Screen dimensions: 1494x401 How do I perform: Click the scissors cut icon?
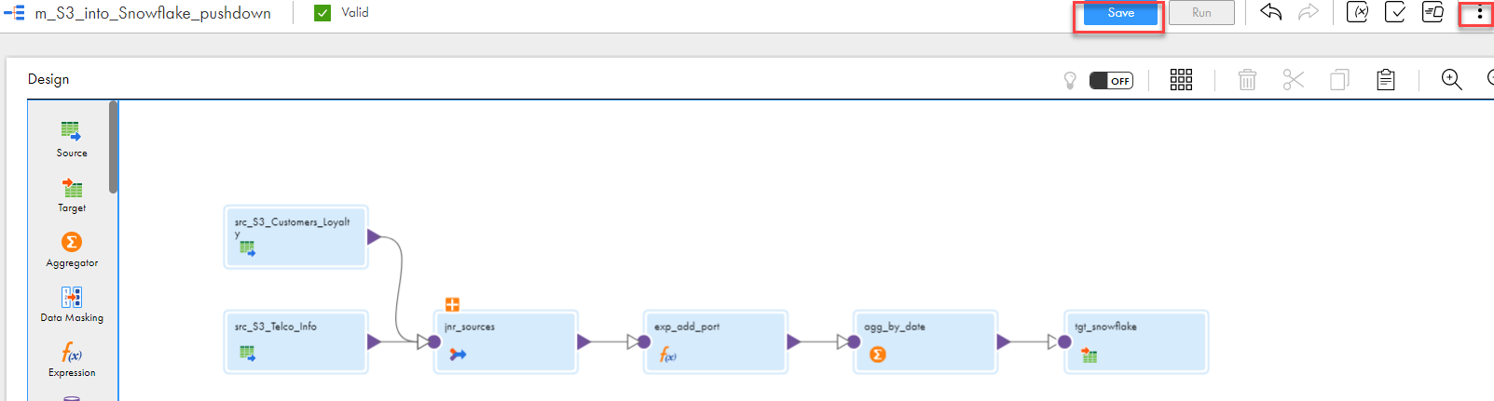[x=1293, y=80]
